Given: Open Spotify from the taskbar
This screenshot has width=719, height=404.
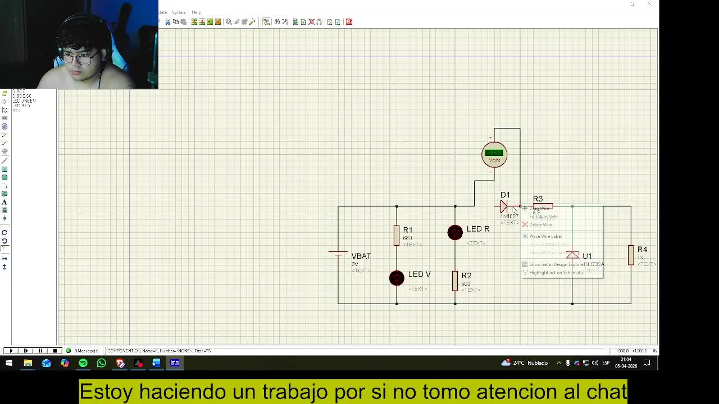Looking at the screenshot, I should [83, 363].
